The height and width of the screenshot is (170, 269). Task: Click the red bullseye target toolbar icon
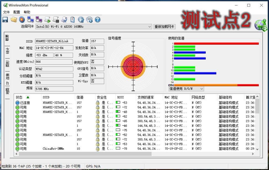[22, 20]
